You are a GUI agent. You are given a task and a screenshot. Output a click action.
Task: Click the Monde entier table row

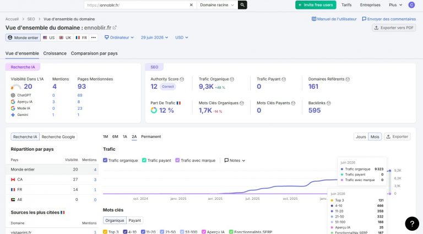pyautogui.click(x=52, y=169)
